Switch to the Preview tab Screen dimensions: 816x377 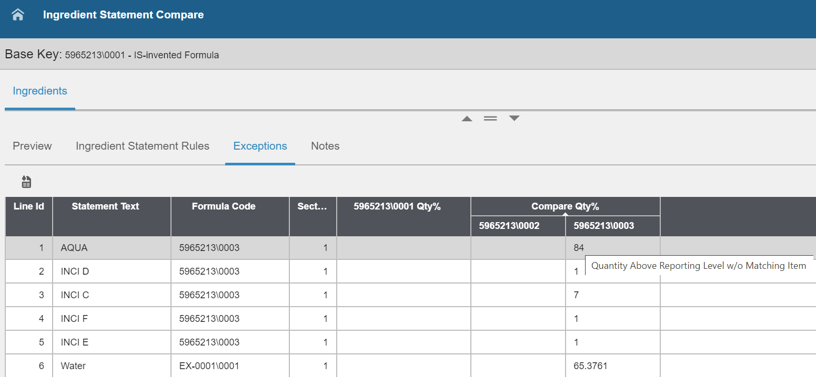pos(32,146)
